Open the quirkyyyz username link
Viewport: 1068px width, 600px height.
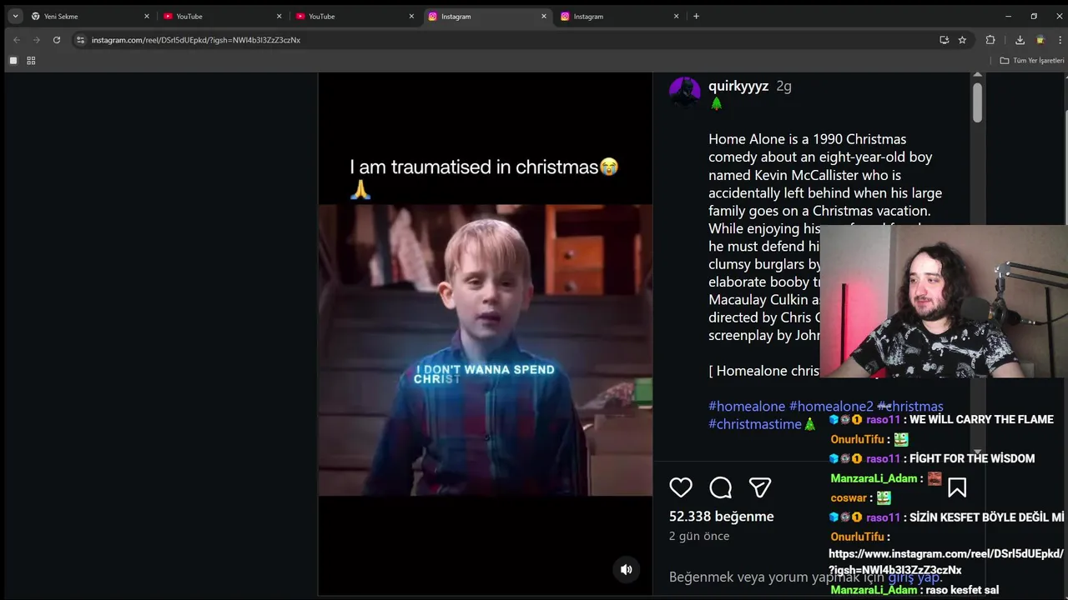[x=738, y=86]
